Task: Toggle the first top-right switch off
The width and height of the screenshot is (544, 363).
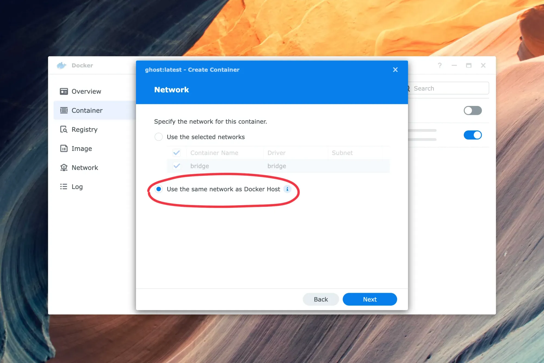Action: 473,110
